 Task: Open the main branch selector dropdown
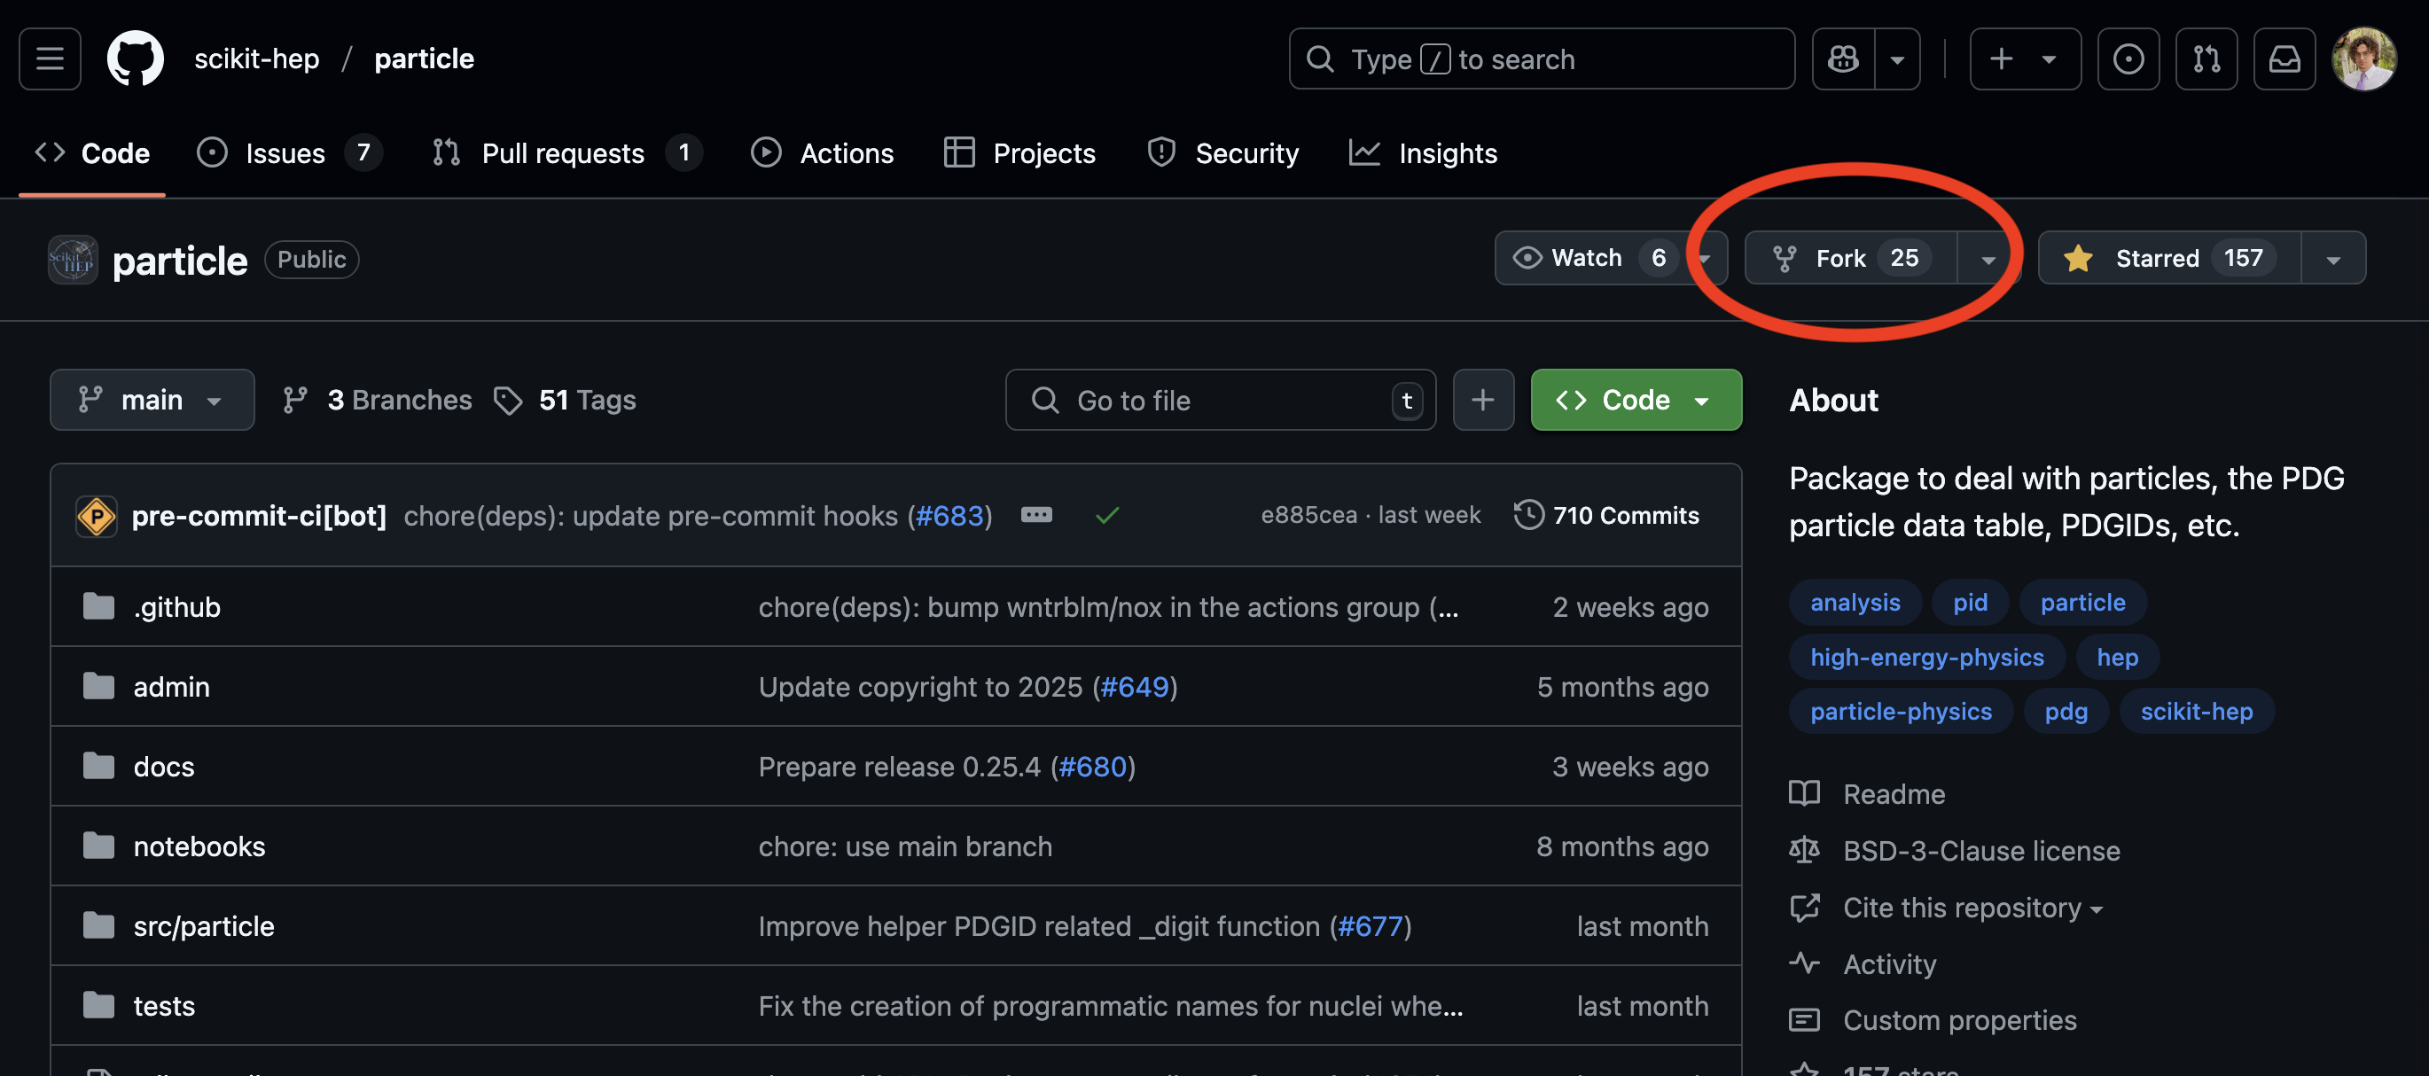coord(152,400)
